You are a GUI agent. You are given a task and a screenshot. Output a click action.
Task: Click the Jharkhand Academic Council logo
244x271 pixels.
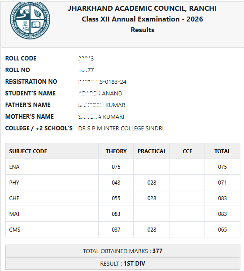30,20
